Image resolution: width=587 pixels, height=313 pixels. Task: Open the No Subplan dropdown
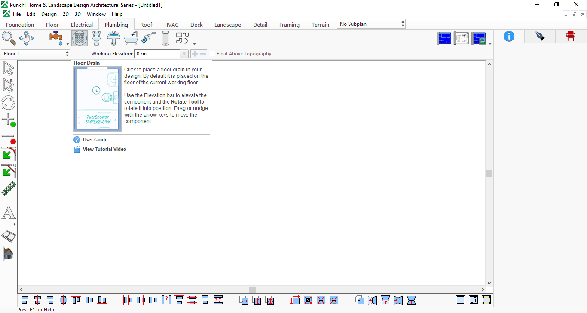371,24
